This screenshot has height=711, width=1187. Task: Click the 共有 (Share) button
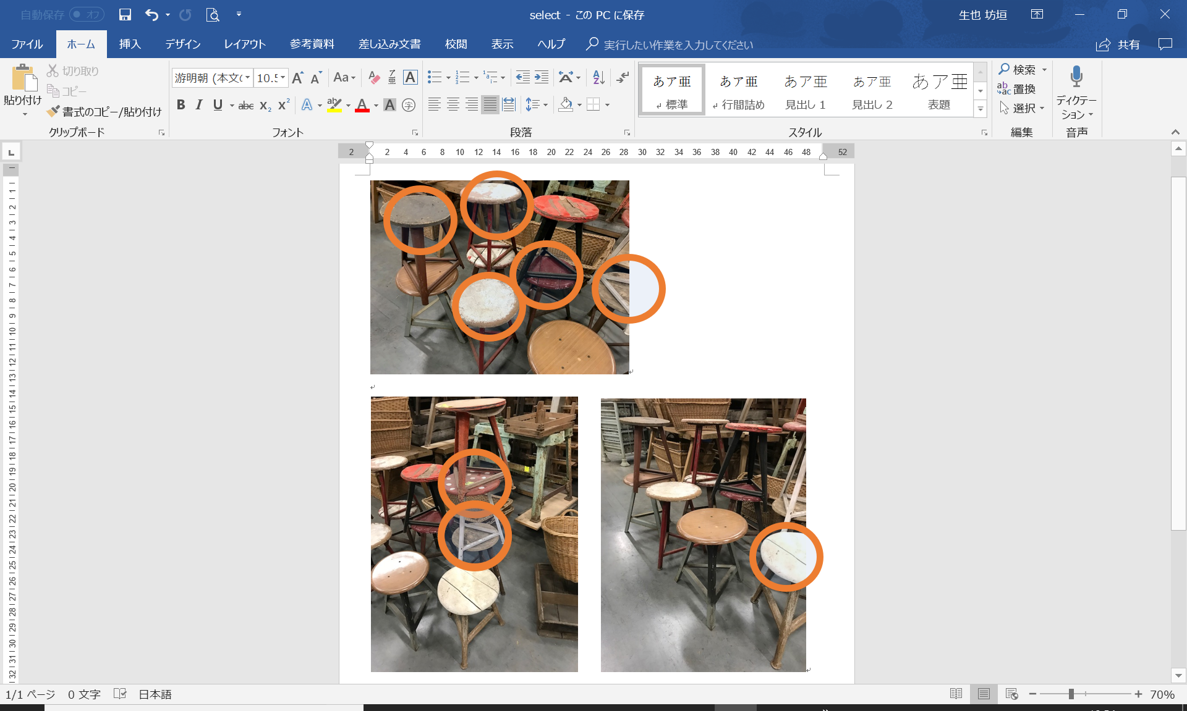(x=1118, y=44)
